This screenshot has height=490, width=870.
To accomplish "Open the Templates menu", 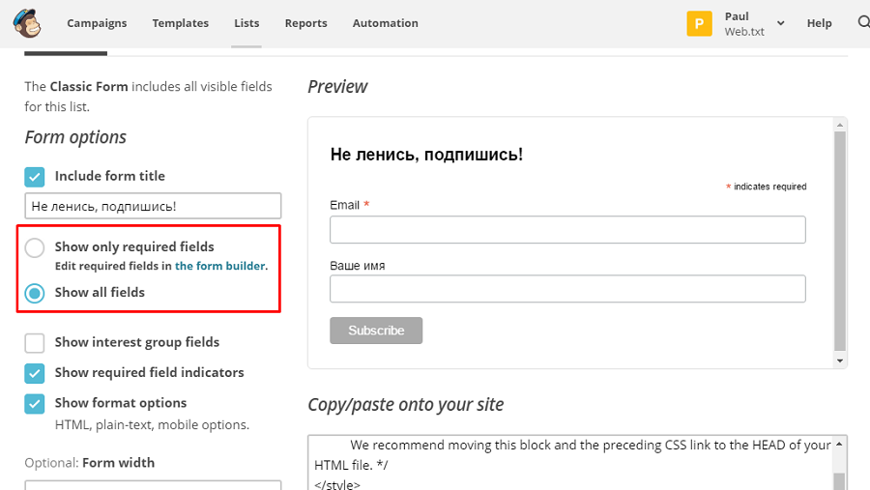I will (x=181, y=23).
